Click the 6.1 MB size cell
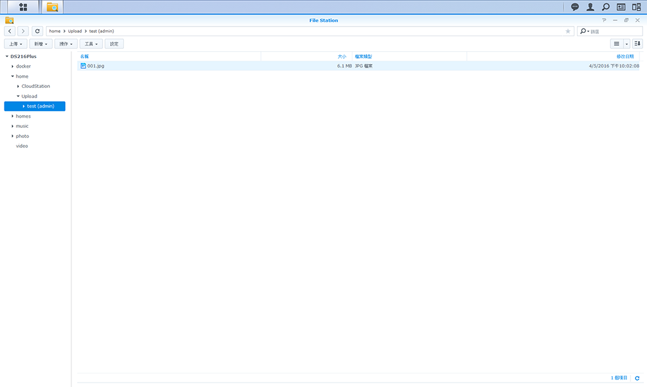This screenshot has width=647, height=387. click(344, 66)
